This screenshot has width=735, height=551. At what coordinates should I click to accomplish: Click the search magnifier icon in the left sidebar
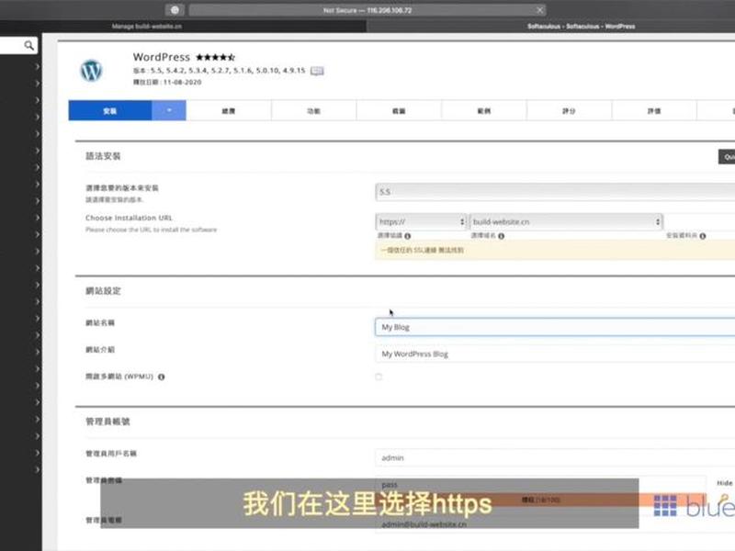pyautogui.click(x=29, y=45)
